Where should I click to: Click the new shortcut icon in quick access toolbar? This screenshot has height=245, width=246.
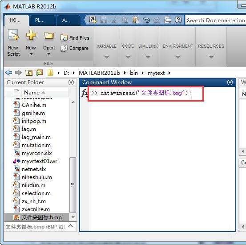[x=93, y=20]
